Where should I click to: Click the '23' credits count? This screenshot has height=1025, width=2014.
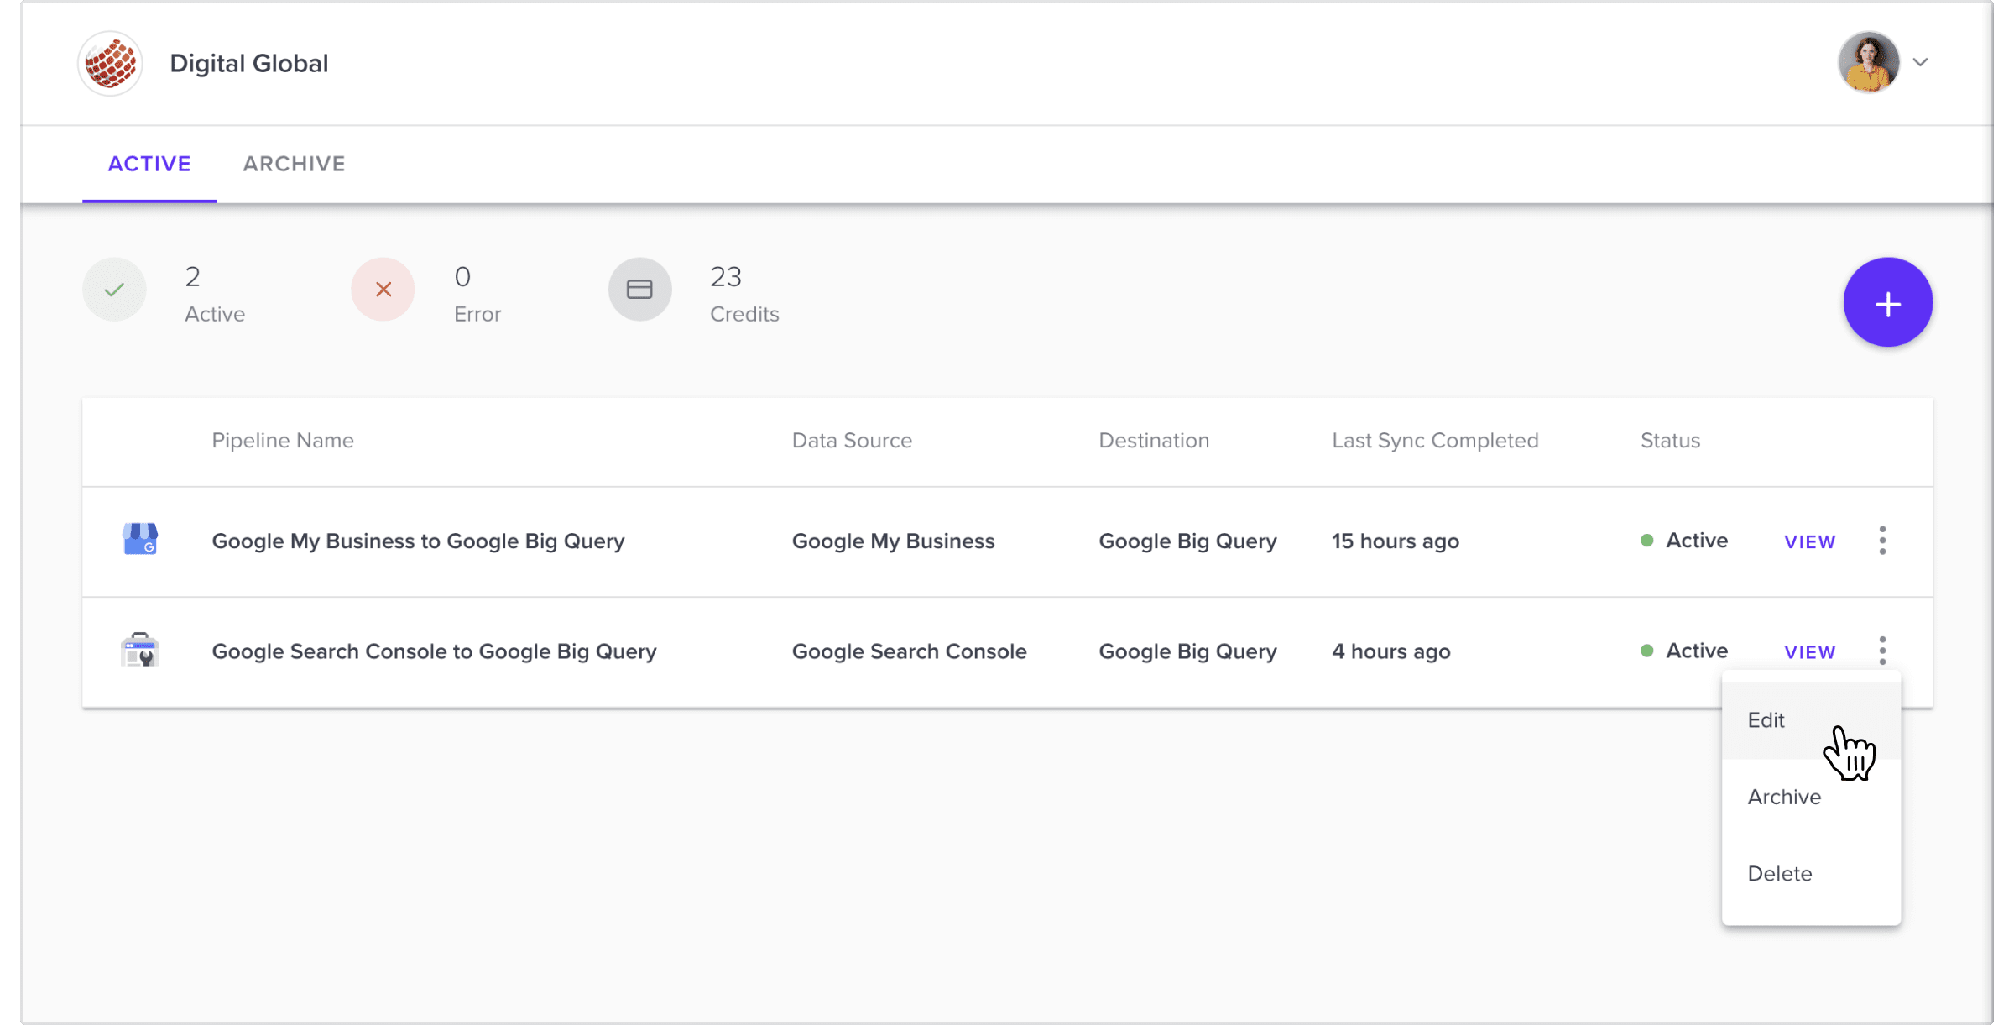726,276
